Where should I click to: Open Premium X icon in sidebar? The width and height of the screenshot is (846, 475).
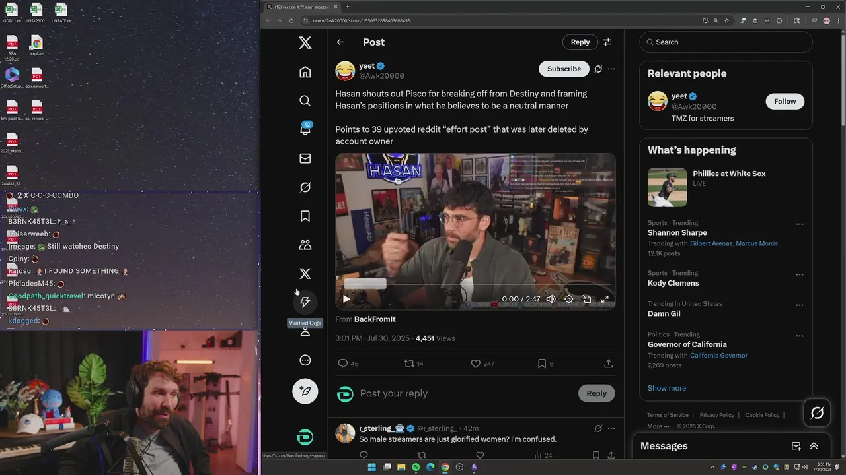point(305,274)
